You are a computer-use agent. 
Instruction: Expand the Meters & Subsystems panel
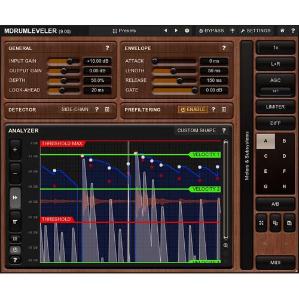pos(247,155)
